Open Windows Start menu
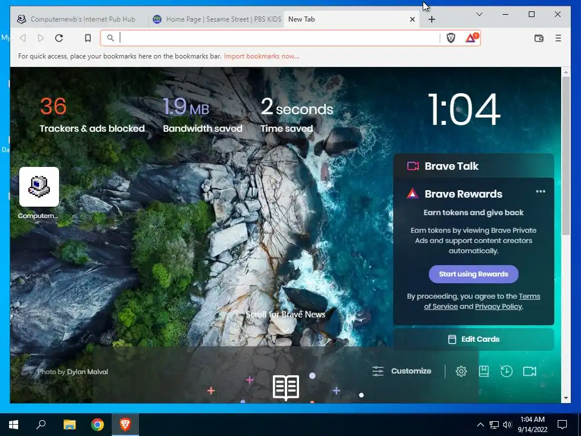The width and height of the screenshot is (581, 436). pos(14,425)
